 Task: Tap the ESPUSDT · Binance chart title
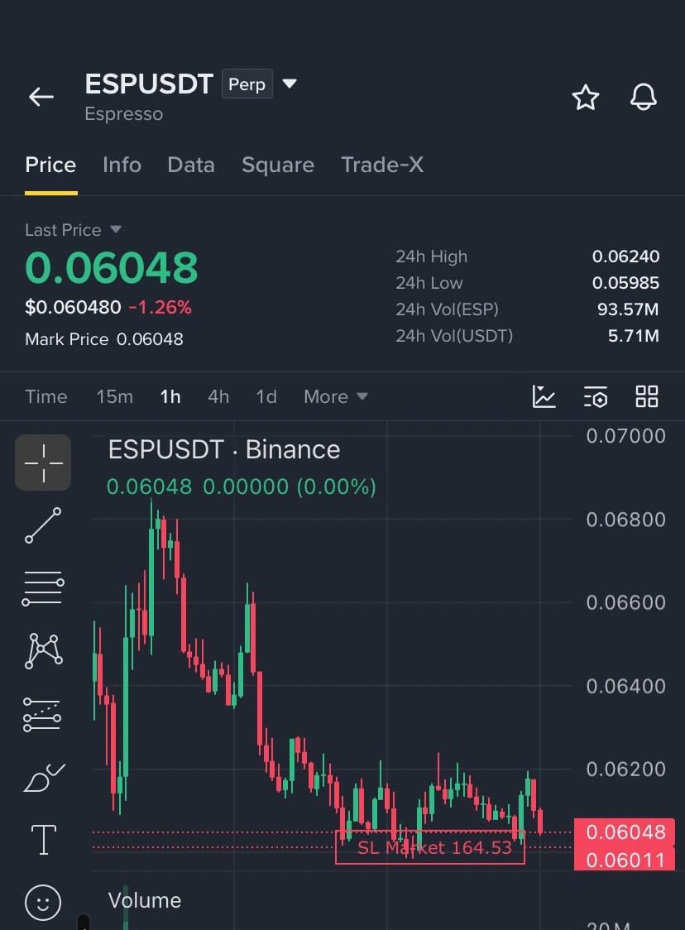click(224, 449)
